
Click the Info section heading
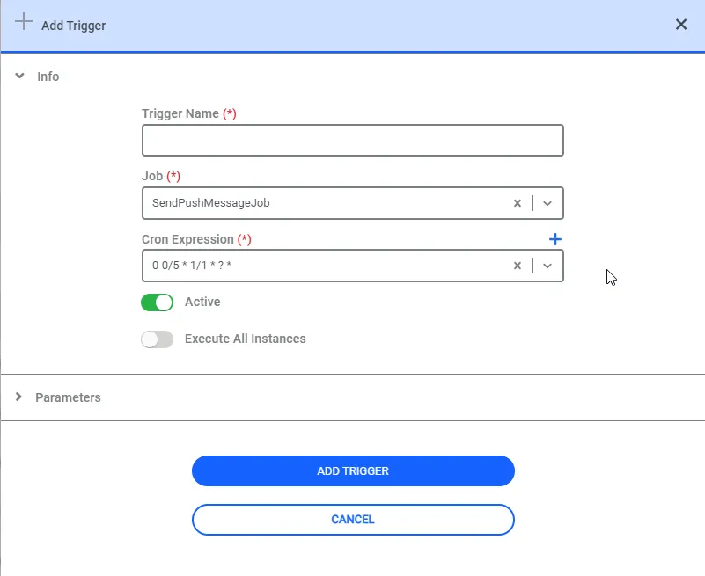(x=48, y=77)
